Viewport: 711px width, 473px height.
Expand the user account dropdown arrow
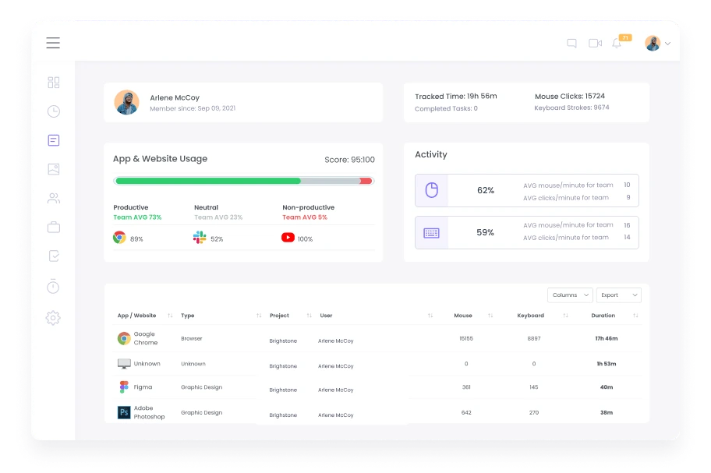pos(667,44)
